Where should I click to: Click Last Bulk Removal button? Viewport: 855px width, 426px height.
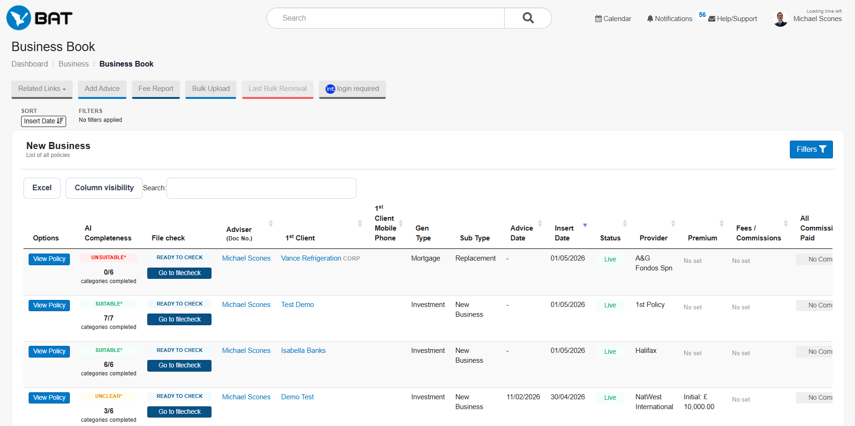[278, 89]
